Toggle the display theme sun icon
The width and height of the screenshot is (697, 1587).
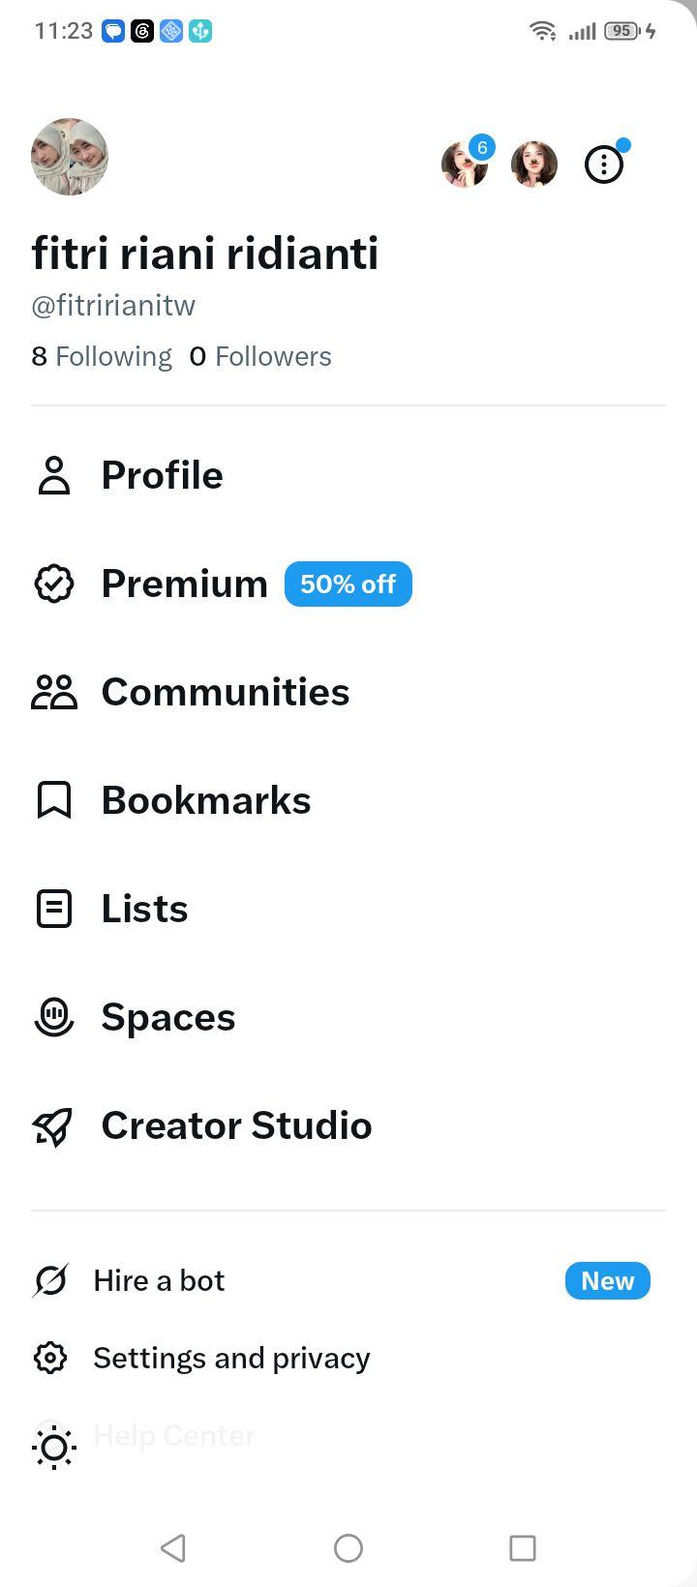(54, 1448)
